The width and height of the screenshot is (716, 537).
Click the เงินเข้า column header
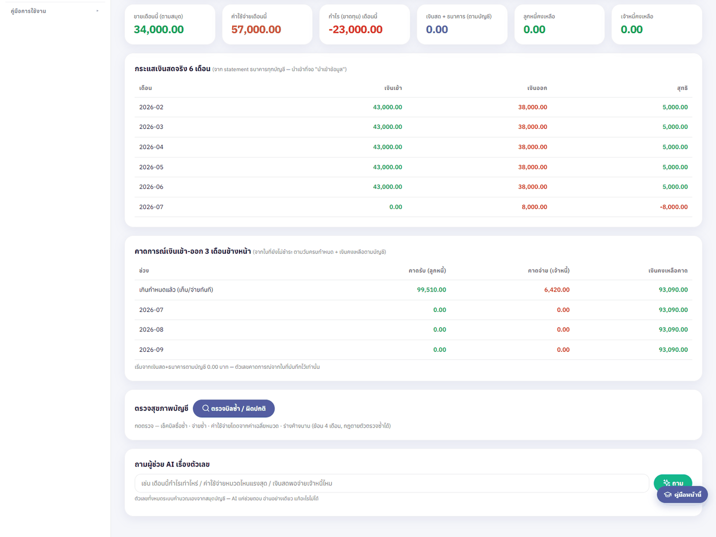tap(393, 88)
